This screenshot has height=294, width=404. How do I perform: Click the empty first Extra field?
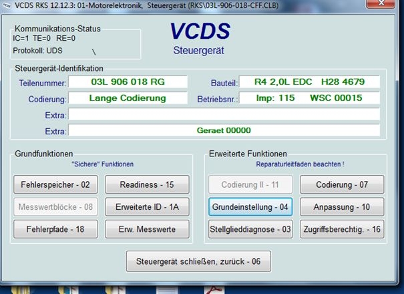224,114
